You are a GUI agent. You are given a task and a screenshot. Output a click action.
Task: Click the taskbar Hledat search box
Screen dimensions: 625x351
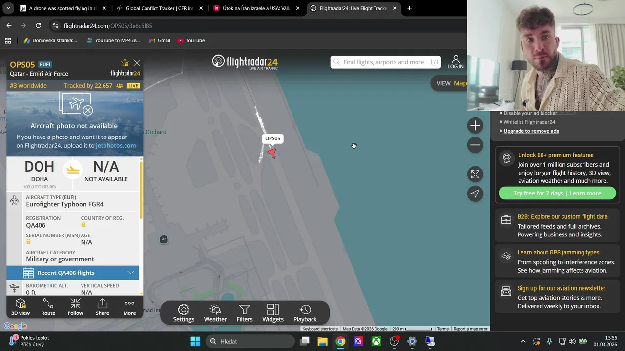click(x=249, y=341)
